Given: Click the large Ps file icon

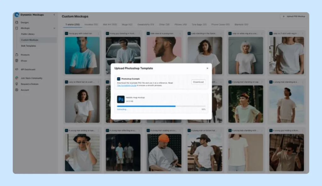Looking at the screenshot, I should click(x=121, y=99).
